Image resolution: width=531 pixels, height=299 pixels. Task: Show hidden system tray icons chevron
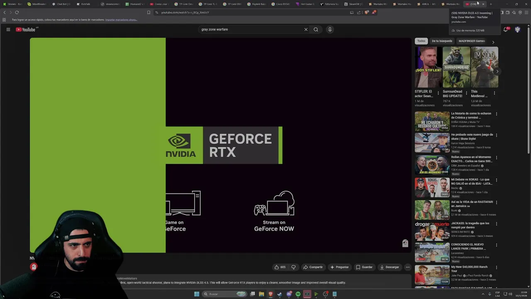coord(483,294)
